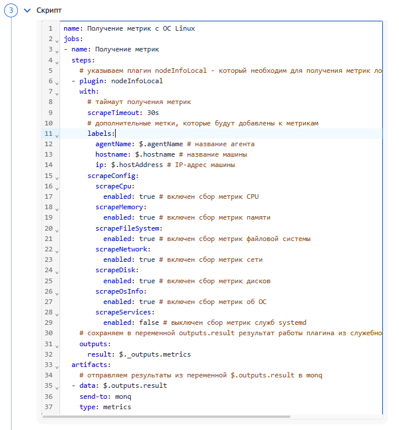This screenshot has height=430, width=399.
Task: Fold the jobs block at line 2
Action: (57, 40)
